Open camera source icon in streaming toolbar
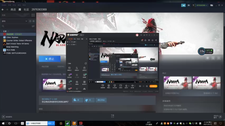Viewport: 225px width, 126px height. click(109, 86)
